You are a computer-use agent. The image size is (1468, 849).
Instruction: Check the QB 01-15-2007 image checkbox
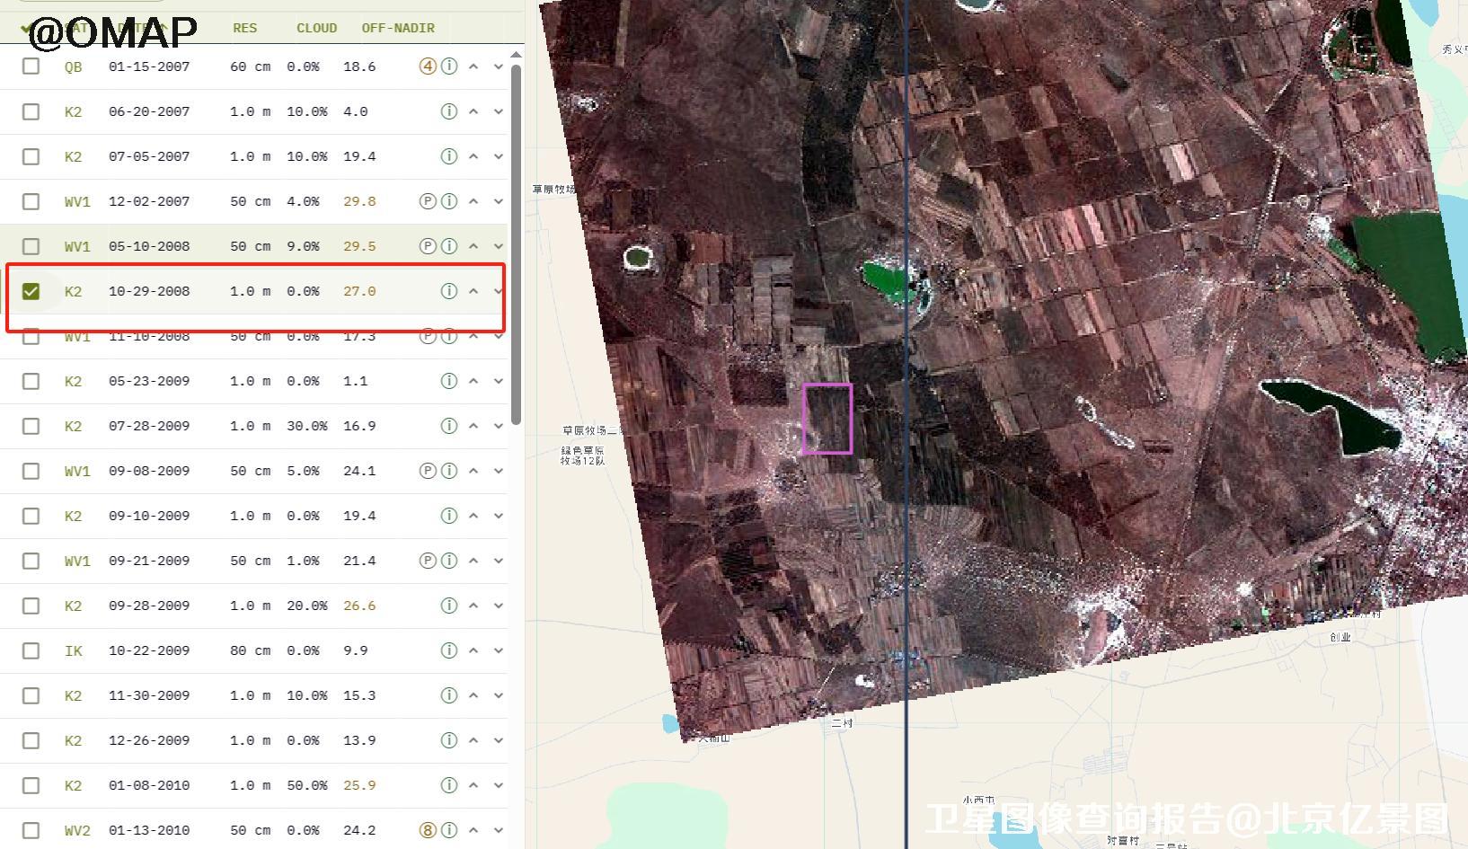point(31,66)
